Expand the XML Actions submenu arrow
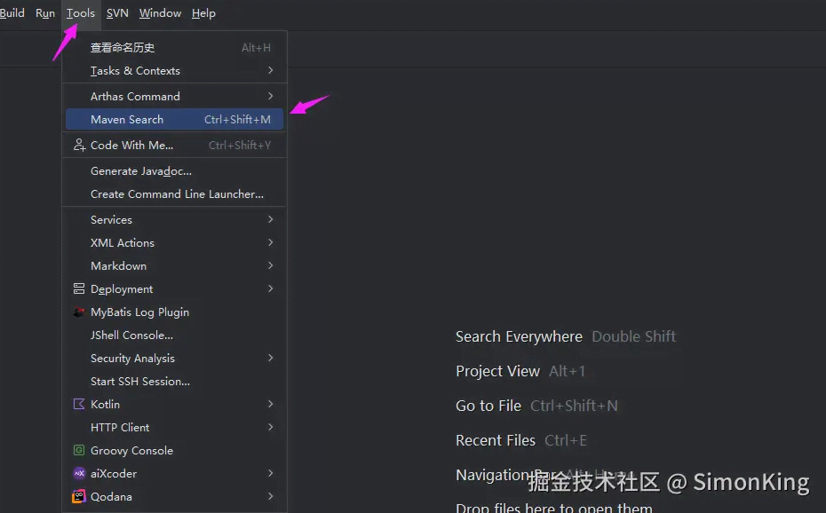Screen dimensions: 826x513 pyautogui.click(x=270, y=242)
